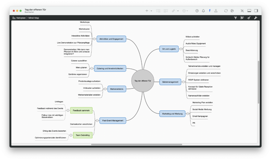The height and width of the screenshot is (160, 271).
Task: Click the synchronize arrows icon
Action: (226, 11)
